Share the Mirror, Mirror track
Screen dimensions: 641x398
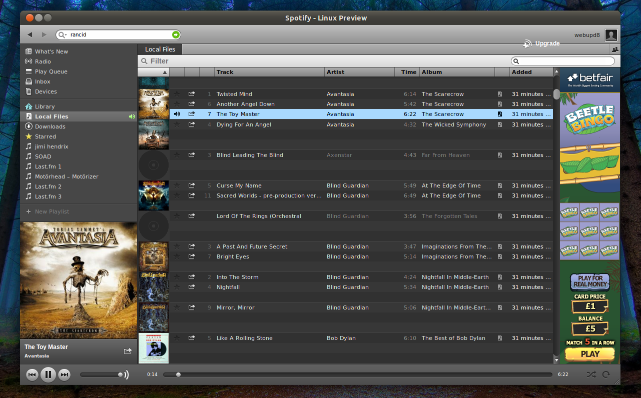point(192,307)
